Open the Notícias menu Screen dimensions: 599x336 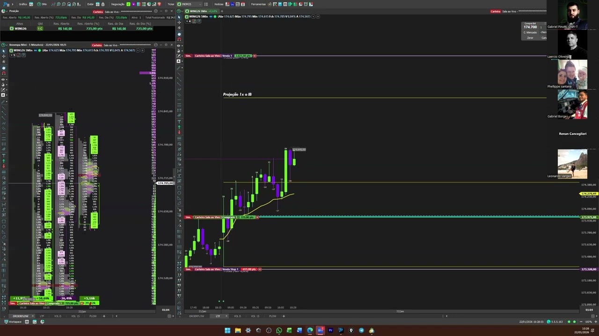219,4
